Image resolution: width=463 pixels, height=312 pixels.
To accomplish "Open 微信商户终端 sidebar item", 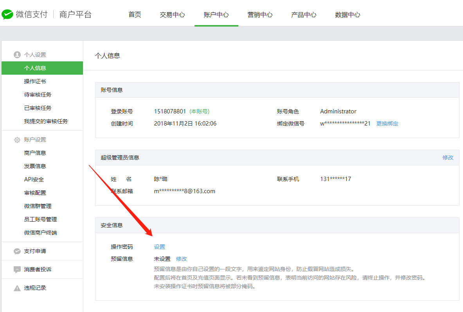I will click(x=40, y=233).
